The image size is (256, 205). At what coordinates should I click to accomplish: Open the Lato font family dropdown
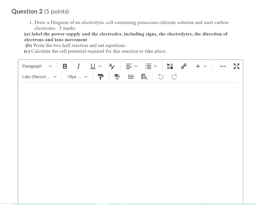39,77
